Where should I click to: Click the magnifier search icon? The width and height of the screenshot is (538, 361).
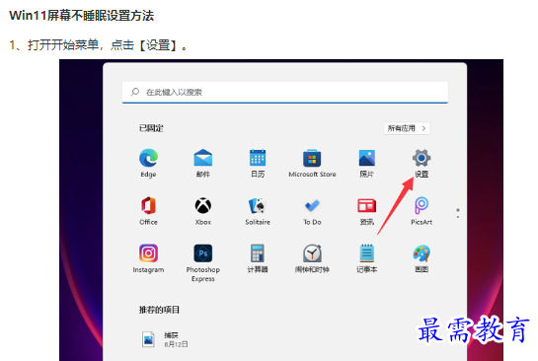coord(135,92)
